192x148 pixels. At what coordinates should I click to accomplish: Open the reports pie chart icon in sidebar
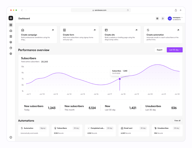pos(11,48)
